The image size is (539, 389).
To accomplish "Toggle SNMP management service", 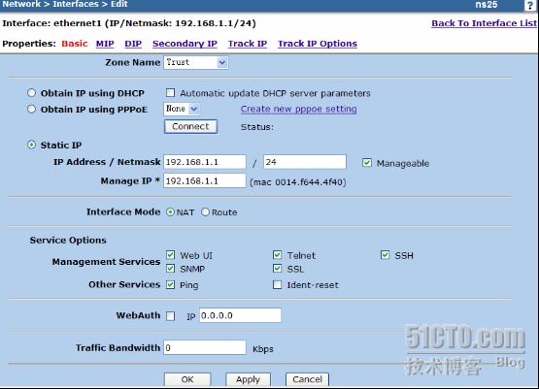I will [x=170, y=268].
